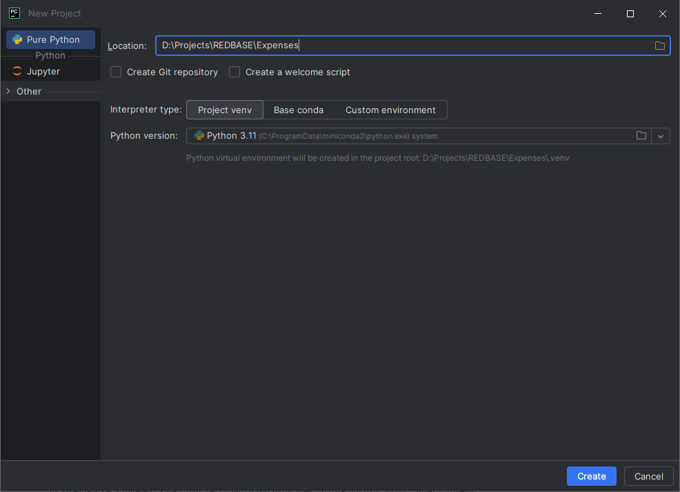Close the New Project window
Viewport: 680px width, 492px height.
(663, 13)
